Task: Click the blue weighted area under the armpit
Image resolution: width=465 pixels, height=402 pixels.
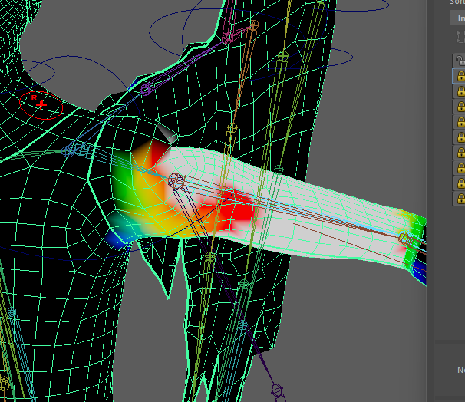Action: pos(116,239)
